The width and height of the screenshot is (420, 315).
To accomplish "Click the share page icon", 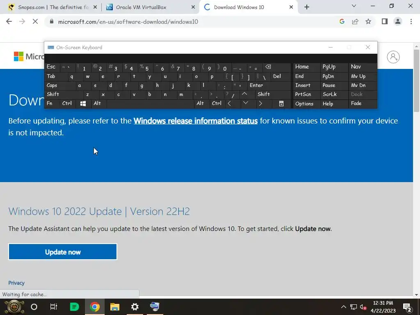I will pos(355,22).
